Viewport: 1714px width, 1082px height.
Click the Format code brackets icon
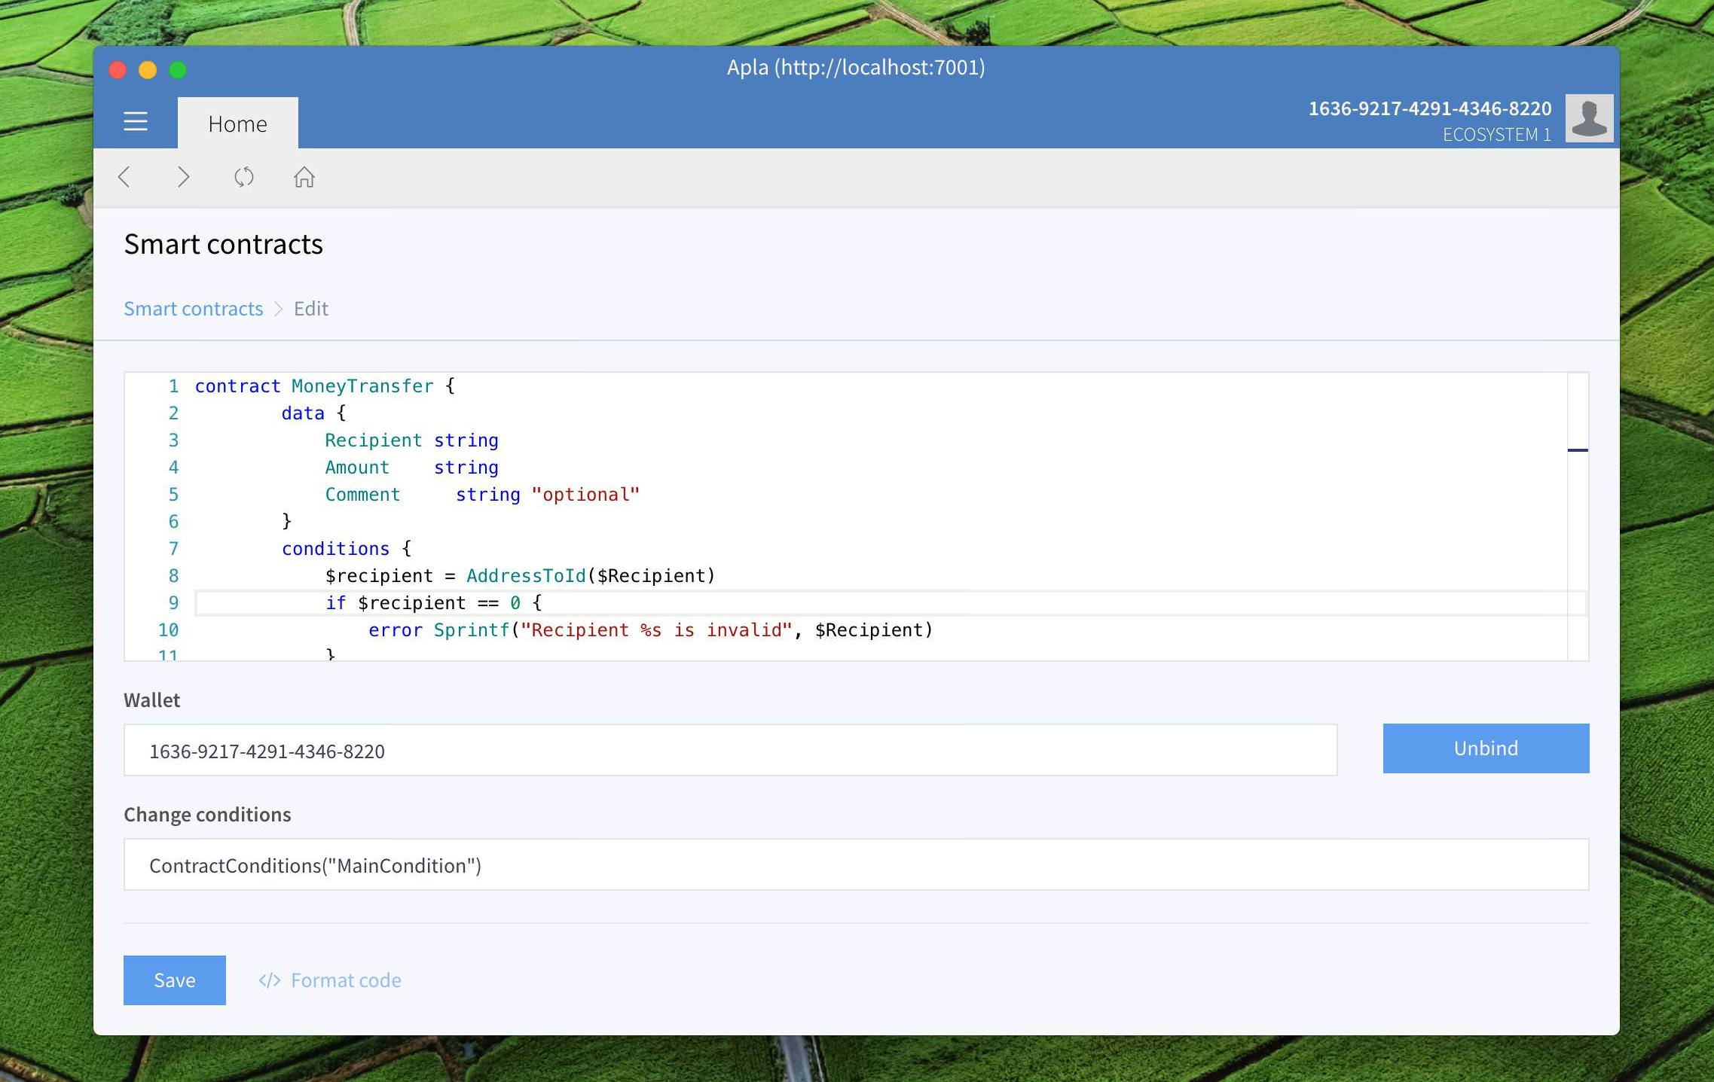click(269, 980)
